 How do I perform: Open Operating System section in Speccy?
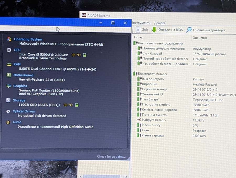point(28,39)
